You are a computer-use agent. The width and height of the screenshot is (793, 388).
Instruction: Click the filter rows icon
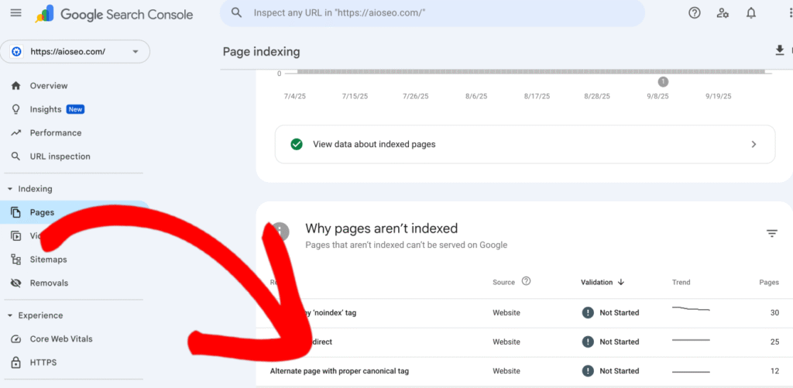pos(771,233)
